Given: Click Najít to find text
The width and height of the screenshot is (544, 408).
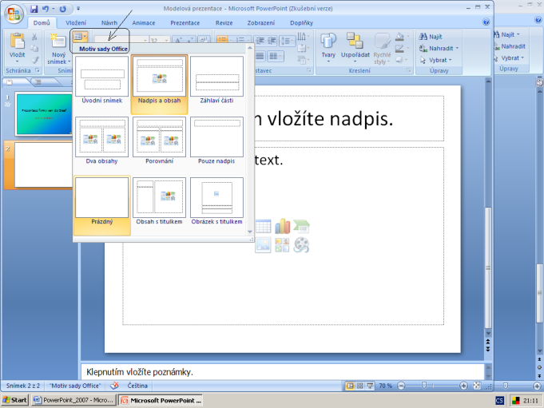Looking at the screenshot, I should click(x=431, y=37).
